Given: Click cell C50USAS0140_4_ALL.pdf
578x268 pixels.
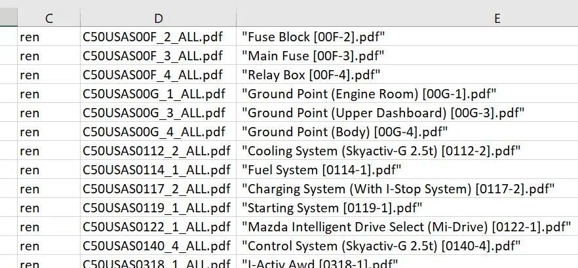Looking at the screenshot, I should tap(157, 246).
